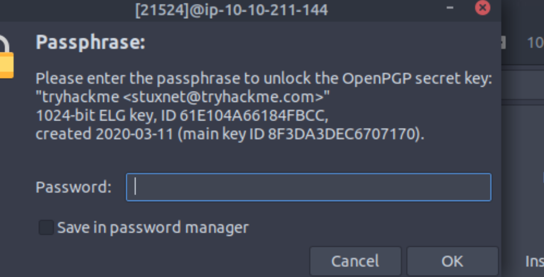The width and height of the screenshot is (544, 277).
Task: Click the "Password:" field label
Action: (74, 187)
